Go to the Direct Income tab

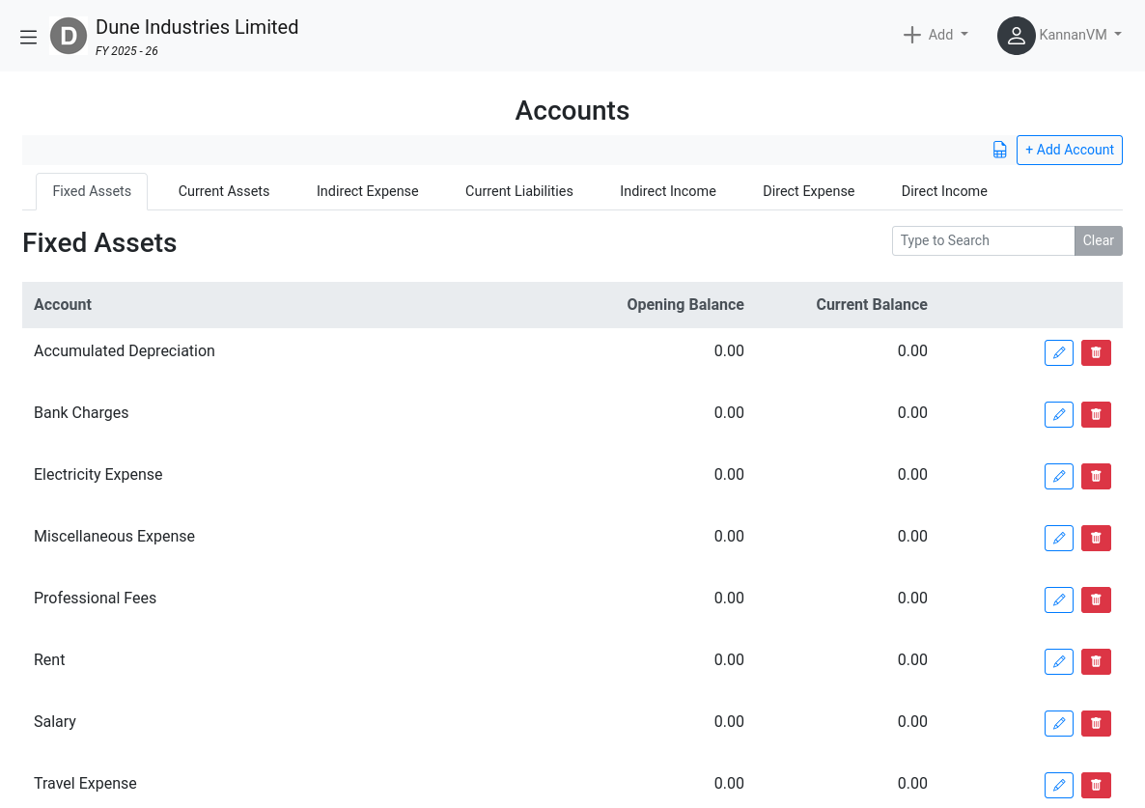pos(944,191)
